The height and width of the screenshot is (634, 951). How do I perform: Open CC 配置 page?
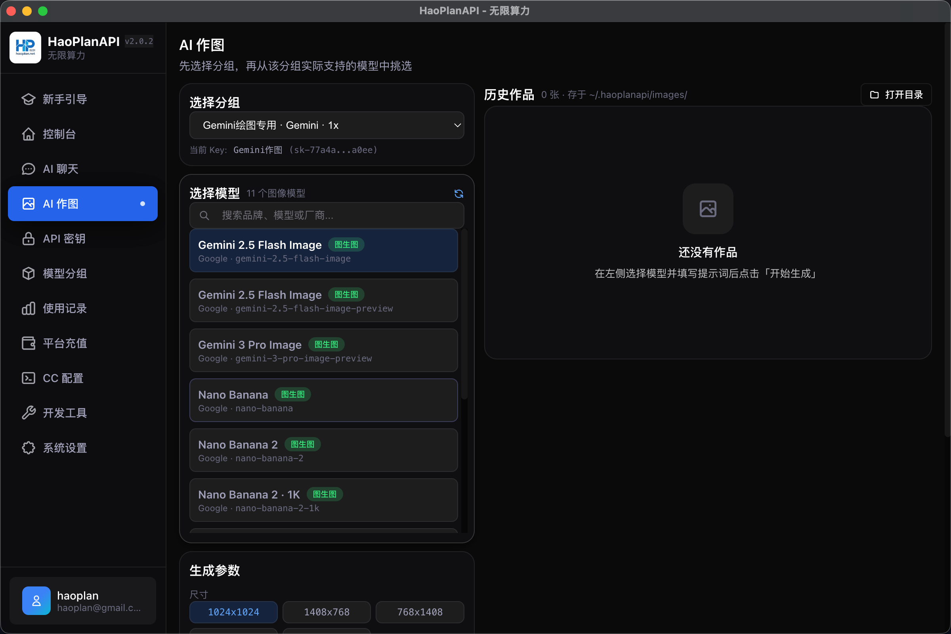point(82,378)
